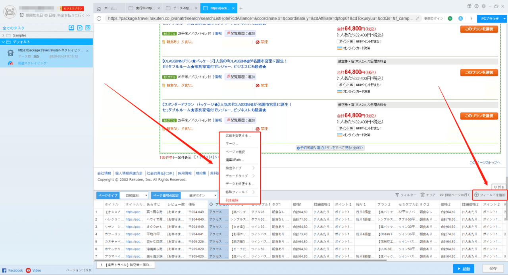508x275 pixels.
Task: Click the クリア trash tool
Action: pyautogui.click(x=428, y=195)
